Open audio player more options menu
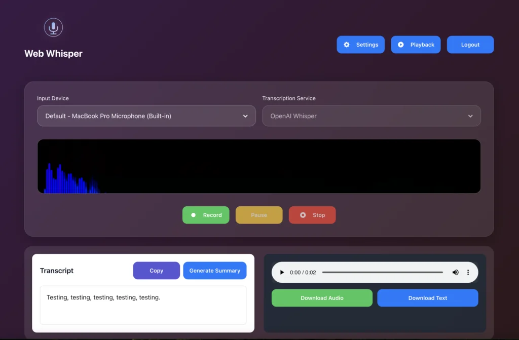 click(468, 273)
